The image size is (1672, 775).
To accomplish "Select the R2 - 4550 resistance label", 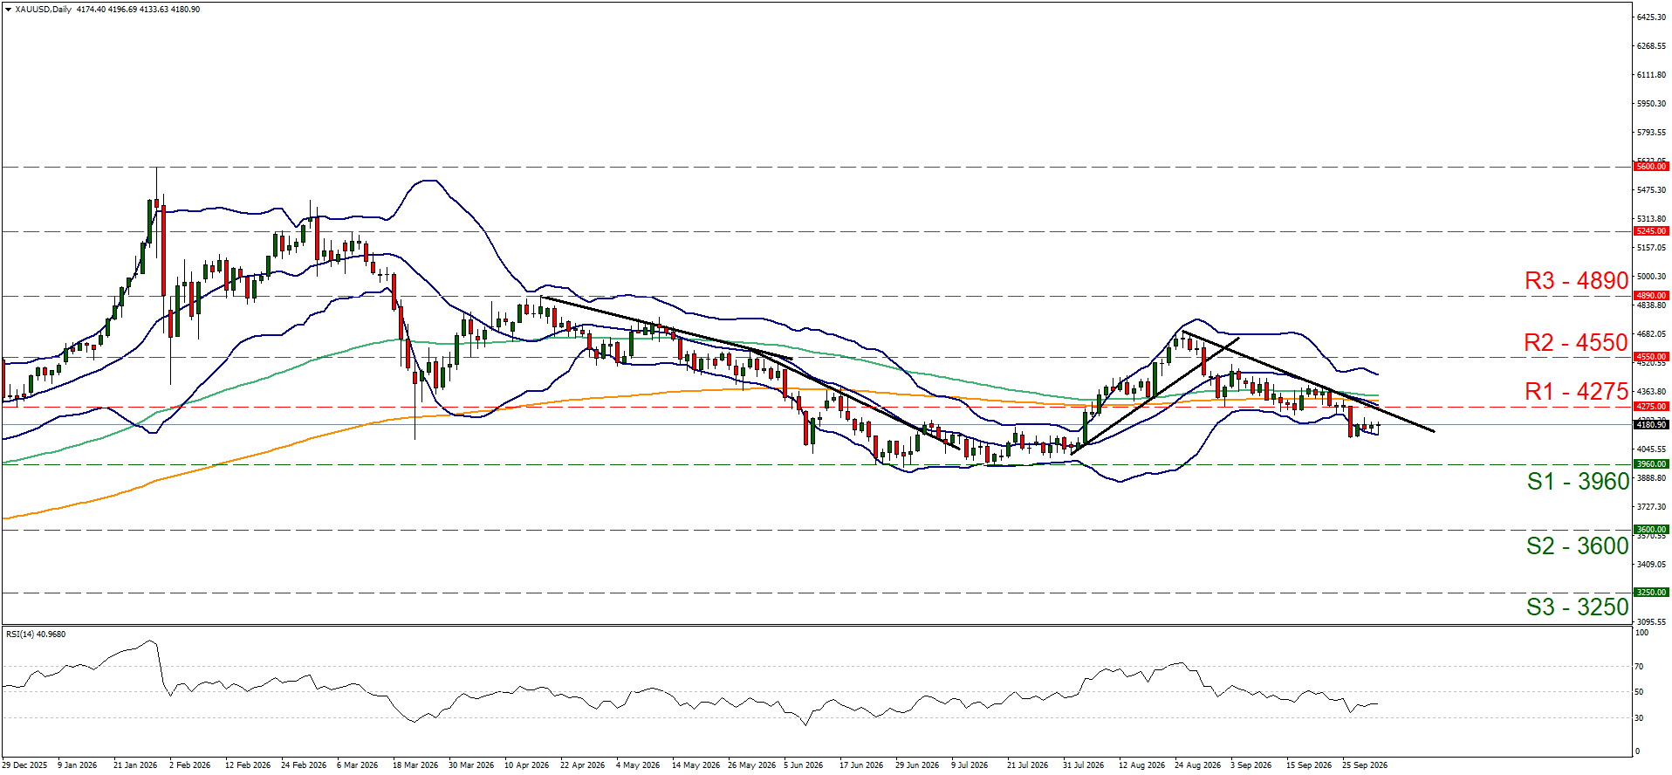I will 1576,343.
